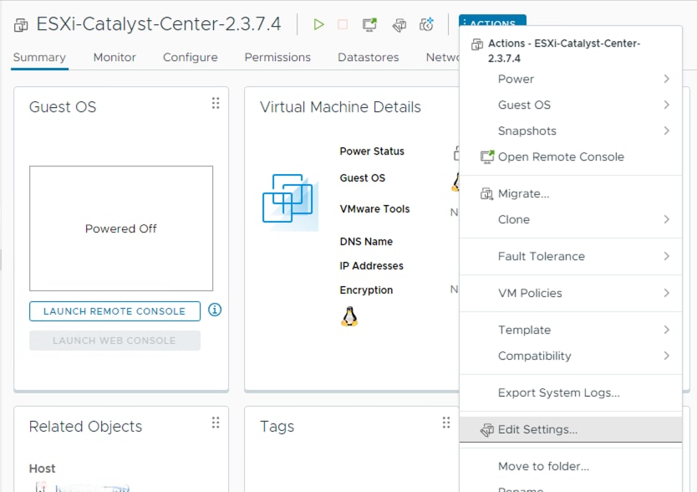Open the Actions dropdown button
The width and height of the screenshot is (697, 492).
tap(492, 20)
